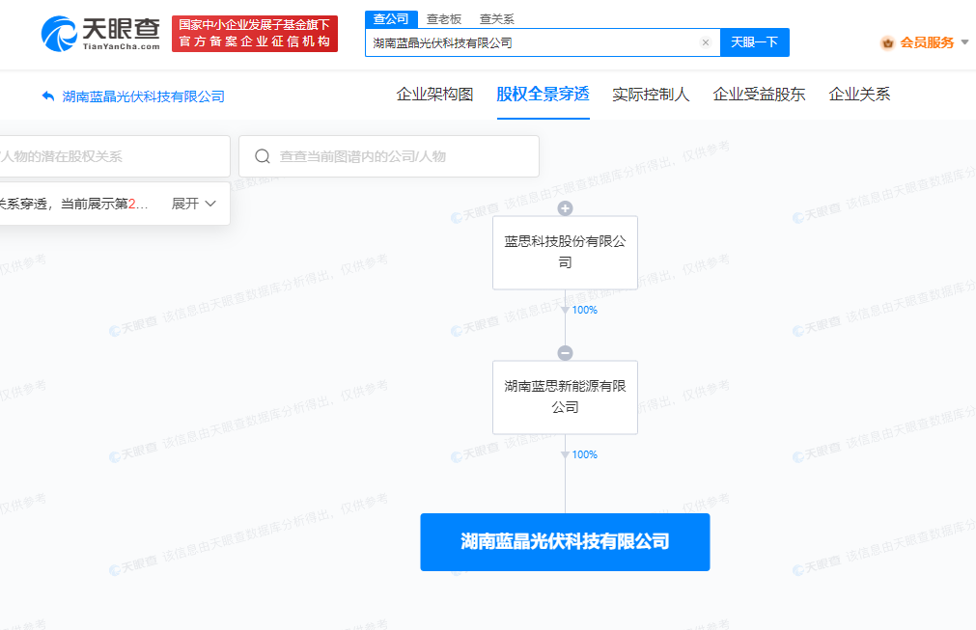Click the membership crown icon

(887, 42)
